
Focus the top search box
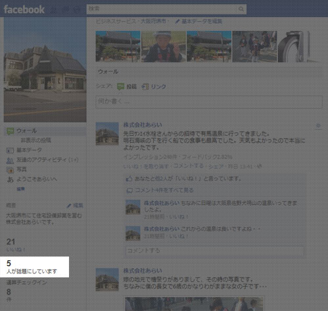pyautogui.click(x=166, y=9)
